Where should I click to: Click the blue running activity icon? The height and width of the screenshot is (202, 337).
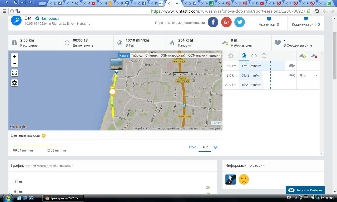[x=16, y=20]
